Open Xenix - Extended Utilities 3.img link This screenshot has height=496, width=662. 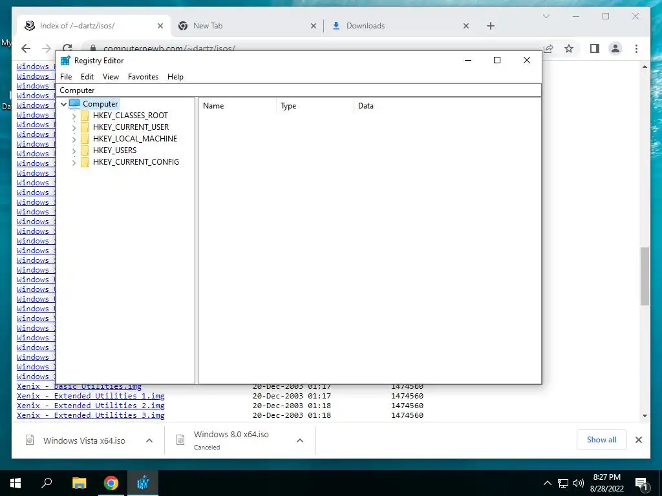tap(91, 415)
